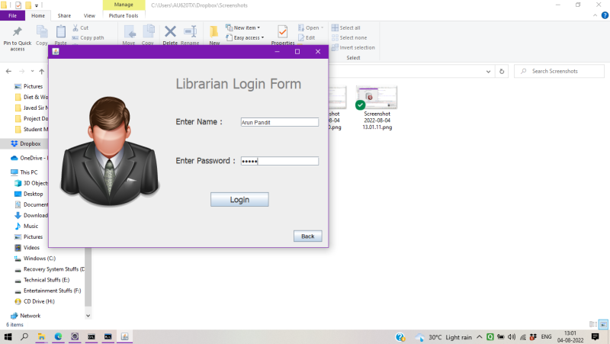Click the Edit command in the ribbon

(307, 37)
